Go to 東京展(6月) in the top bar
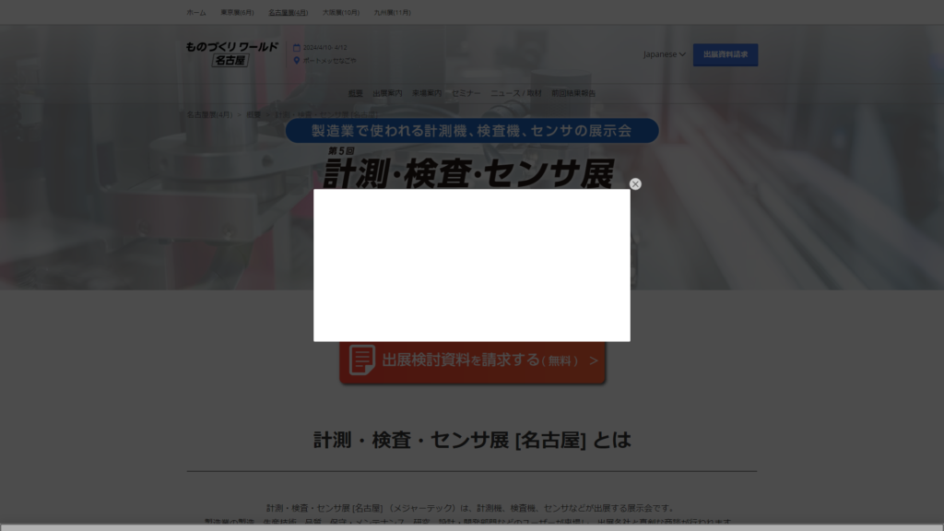Screen dimensions: 944x531 click(x=237, y=13)
